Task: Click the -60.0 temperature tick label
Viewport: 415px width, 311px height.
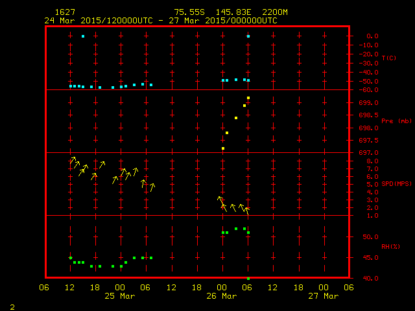Action: pyautogui.click(x=369, y=90)
